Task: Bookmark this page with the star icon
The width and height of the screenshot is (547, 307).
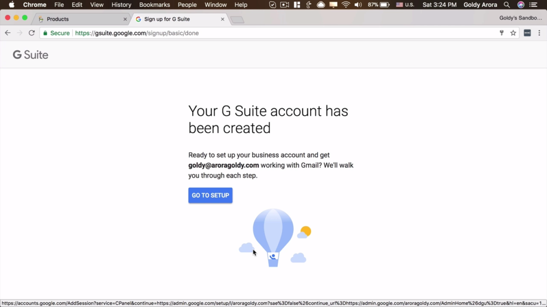Action: coord(513,33)
